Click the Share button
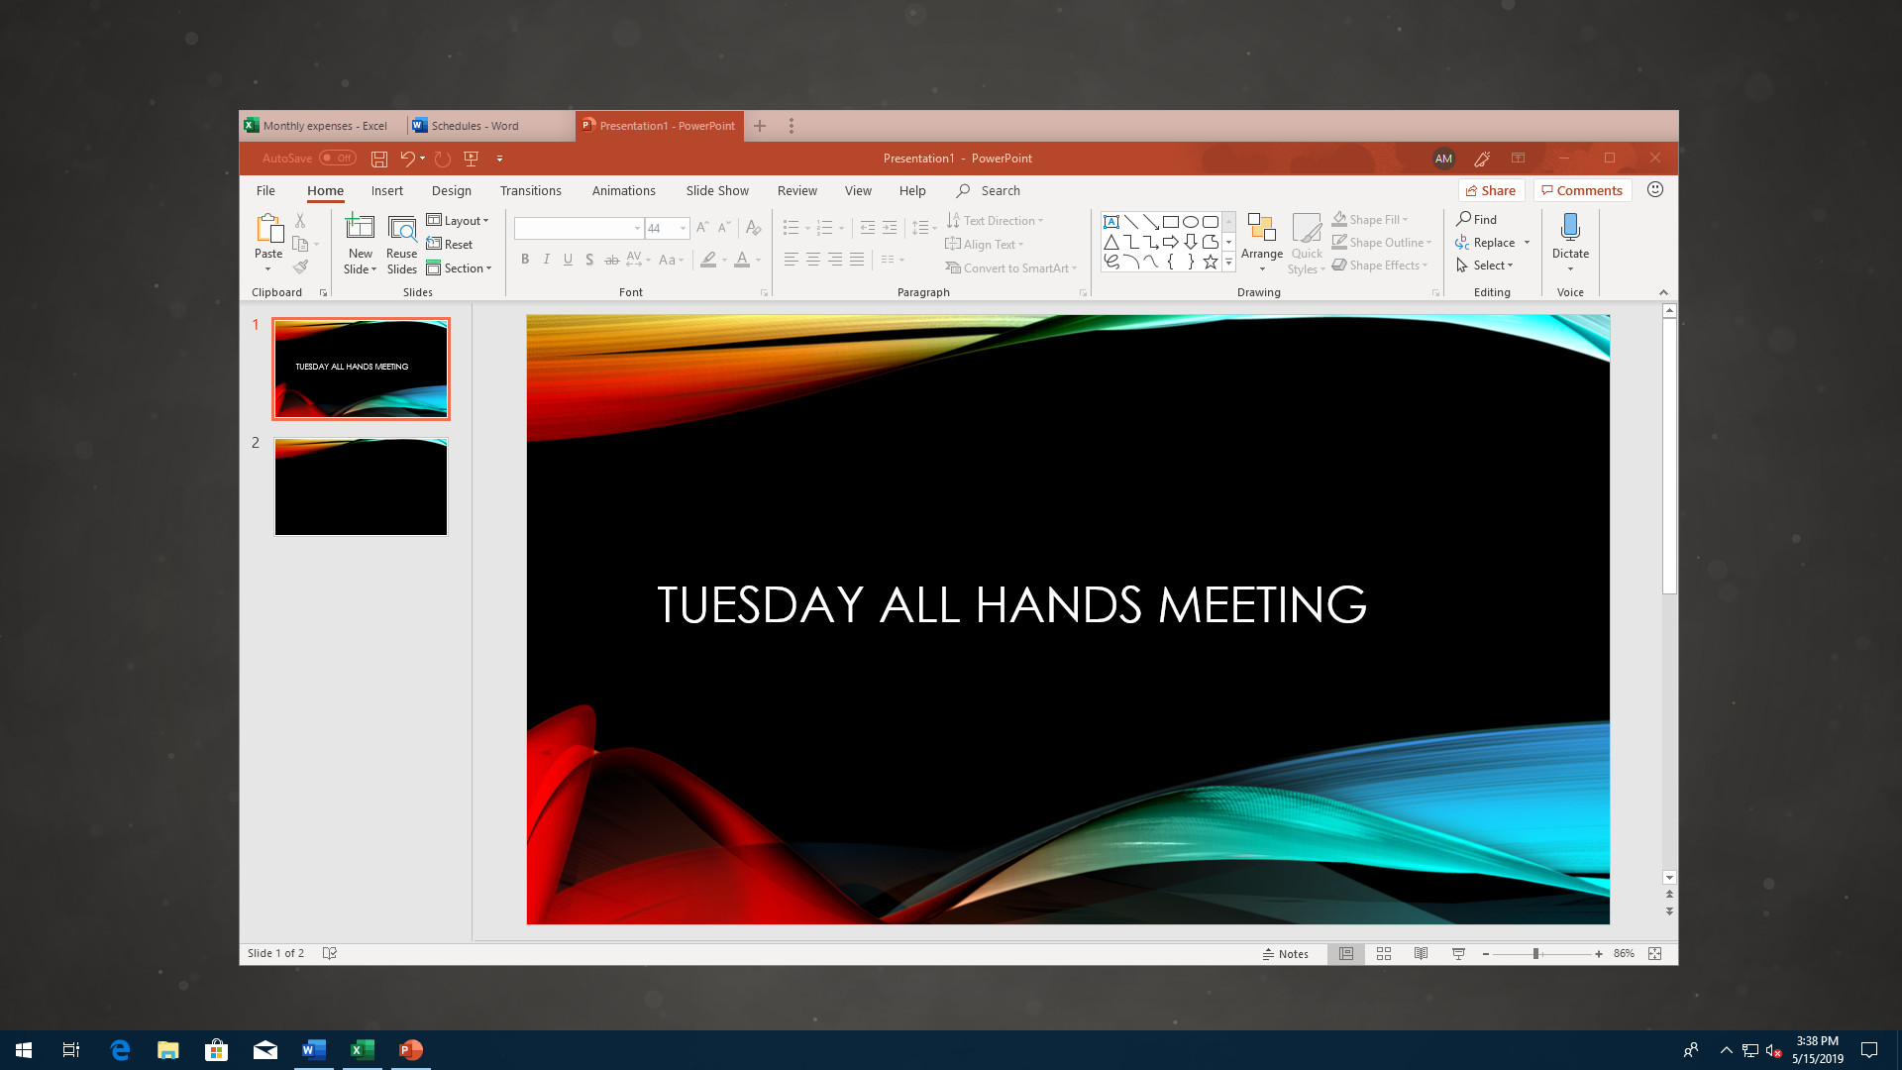The height and width of the screenshot is (1070, 1902). click(1490, 190)
